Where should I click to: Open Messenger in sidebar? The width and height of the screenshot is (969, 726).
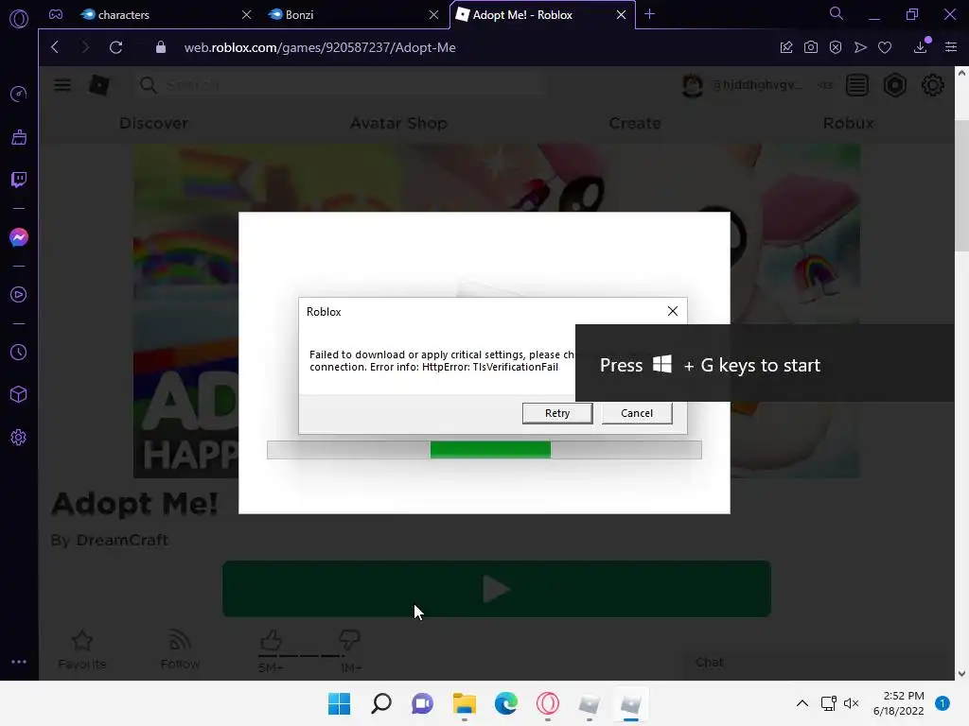[x=19, y=237]
